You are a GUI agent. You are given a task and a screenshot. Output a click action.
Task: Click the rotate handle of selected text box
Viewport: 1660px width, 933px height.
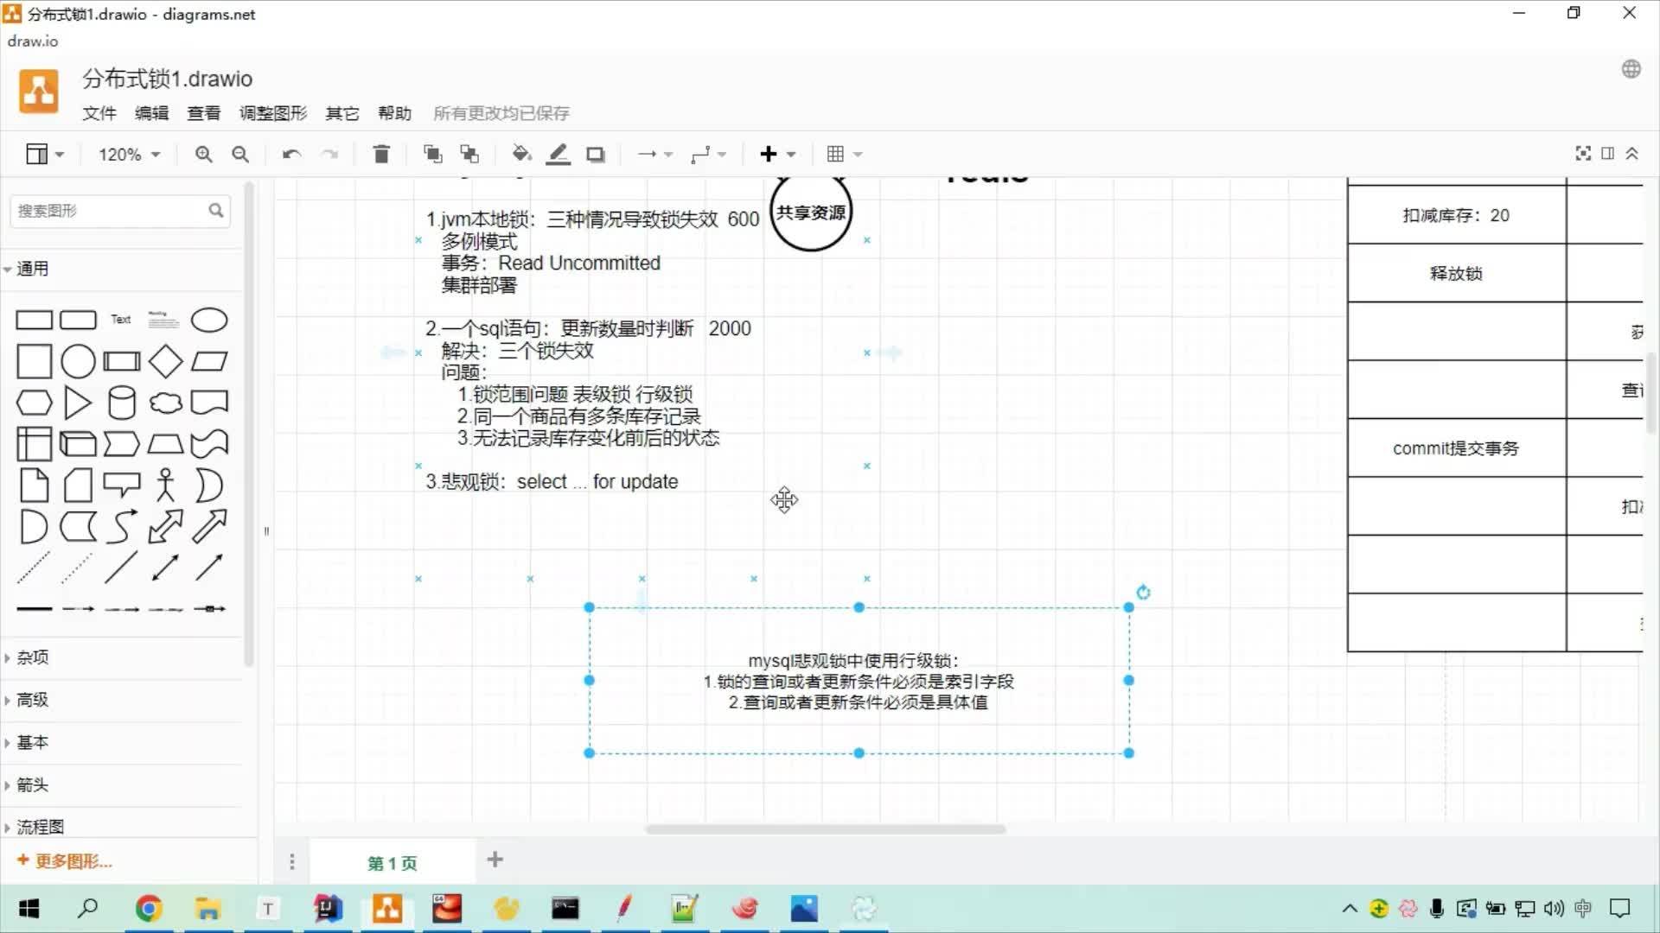(1143, 593)
